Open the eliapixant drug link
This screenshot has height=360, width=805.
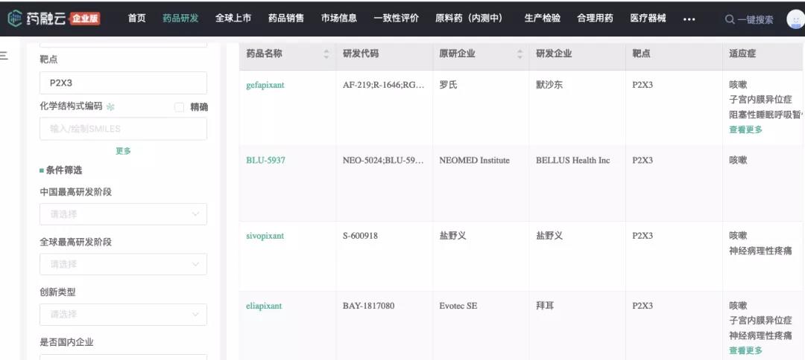[x=264, y=306]
